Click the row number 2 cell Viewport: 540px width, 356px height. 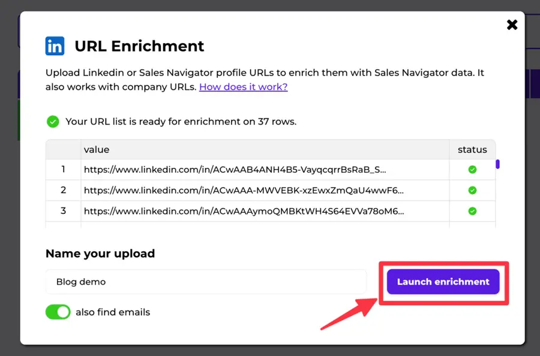coord(63,191)
